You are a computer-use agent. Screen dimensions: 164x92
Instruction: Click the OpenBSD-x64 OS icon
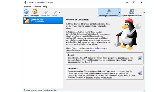27,20
